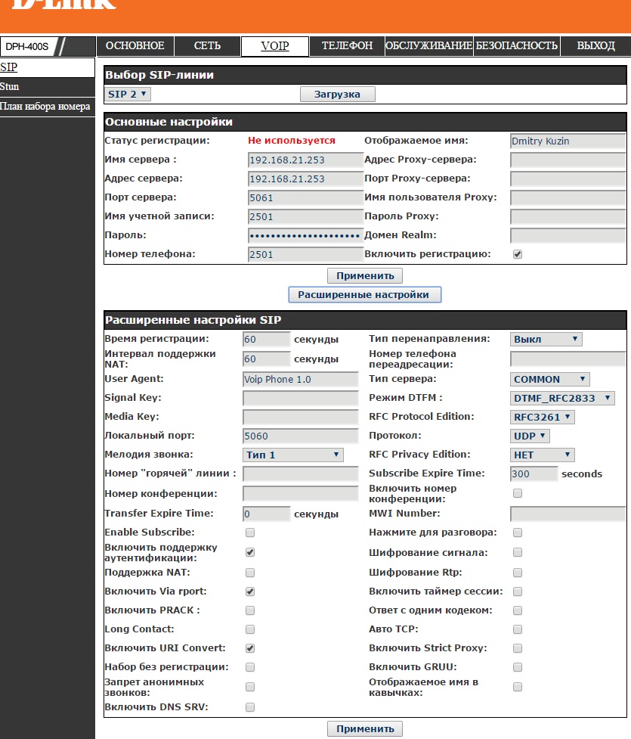Enable the Шифрование Rtp checkbox
Screen dimensions: 631x739
pyautogui.click(x=518, y=573)
